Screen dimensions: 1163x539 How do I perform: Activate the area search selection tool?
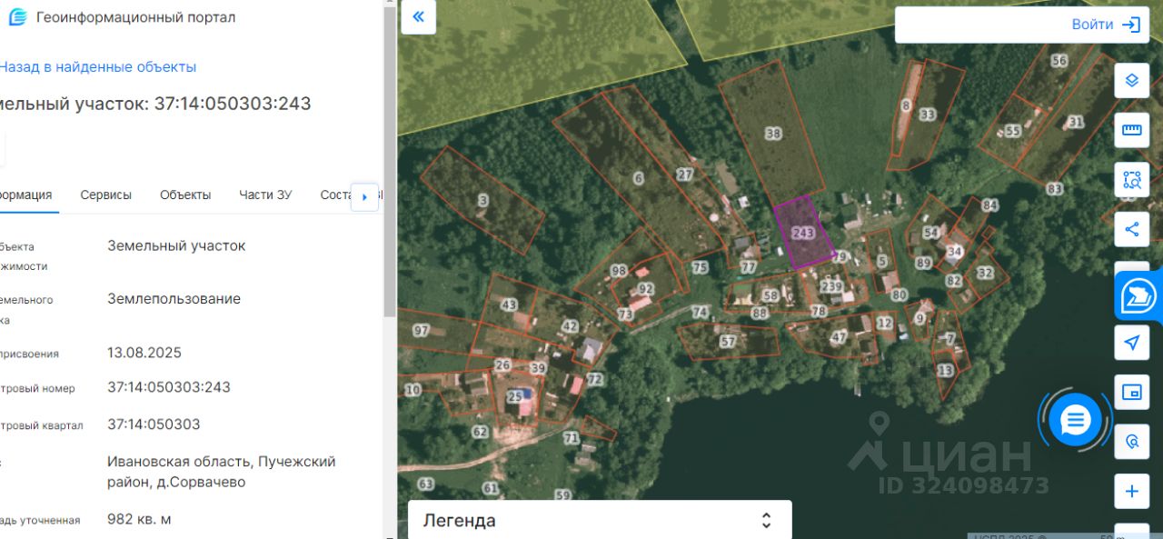click(x=1132, y=179)
